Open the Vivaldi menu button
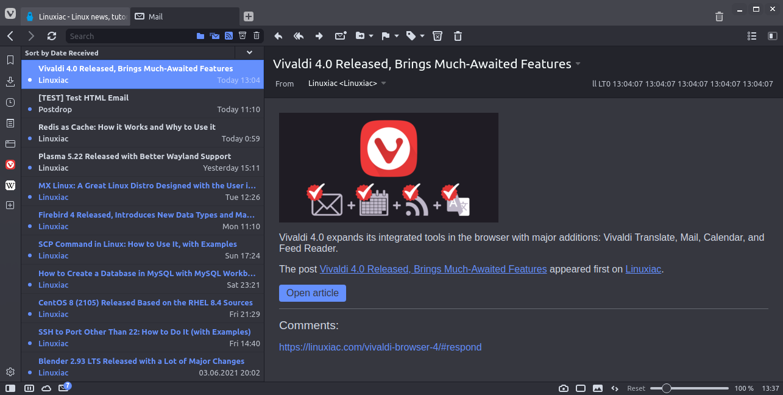Screen dimensions: 783x395 [x=10, y=13]
